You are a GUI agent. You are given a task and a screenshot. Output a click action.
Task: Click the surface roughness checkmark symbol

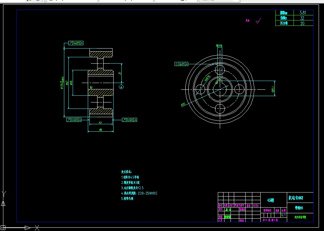coord(258,21)
